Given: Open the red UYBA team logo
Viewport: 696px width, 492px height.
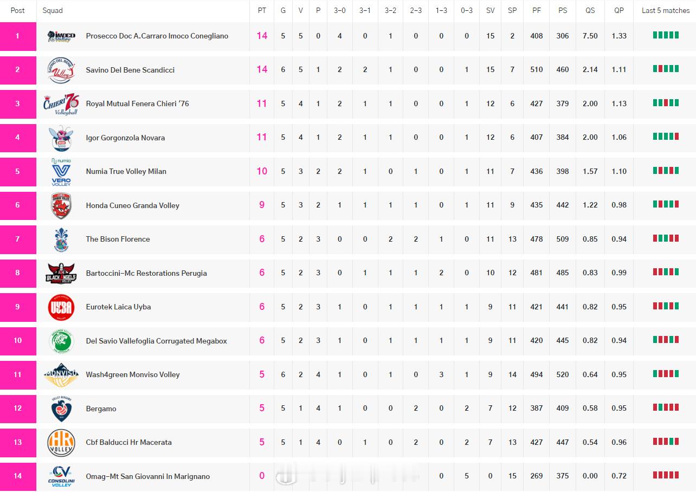Looking at the screenshot, I should tap(61, 307).
